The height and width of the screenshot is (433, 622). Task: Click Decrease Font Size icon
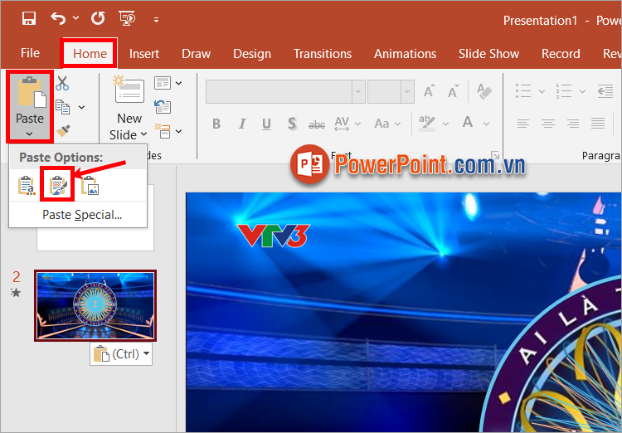pyautogui.click(x=453, y=92)
